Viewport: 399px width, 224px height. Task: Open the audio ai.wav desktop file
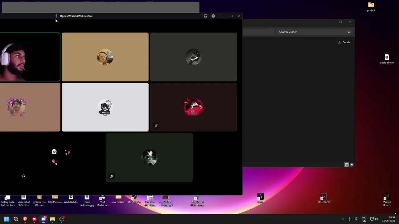[x=387, y=59]
